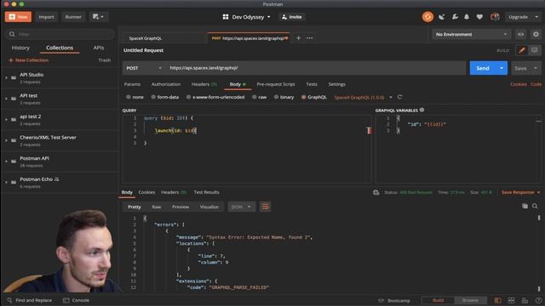
Task: Open the help question mark icon
Action: tap(538, 300)
